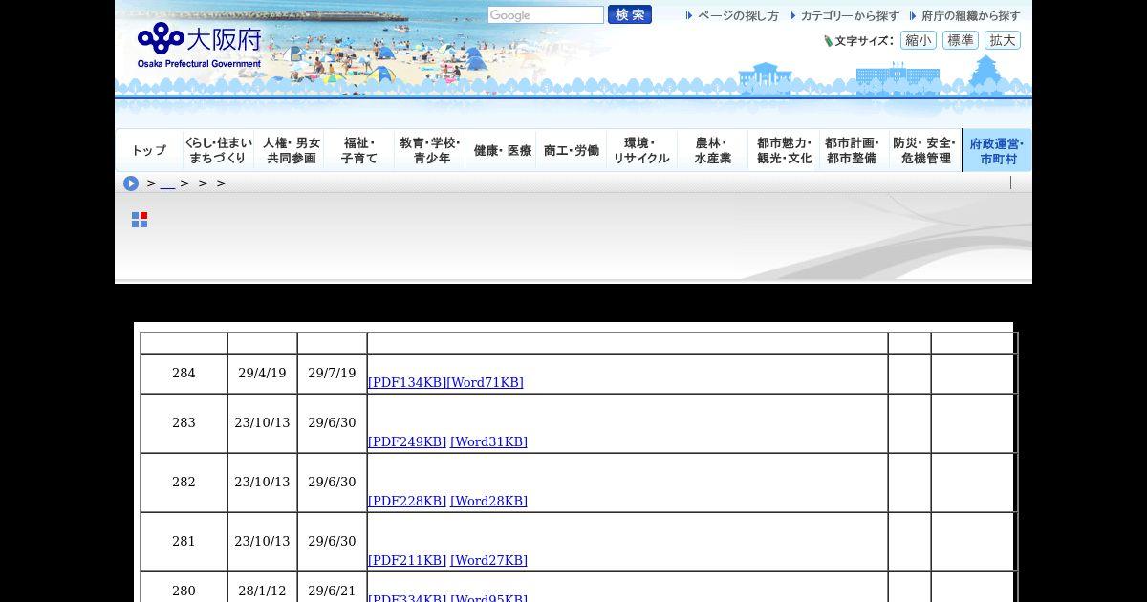Download Word71KB in row 284
This screenshot has height=602, width=1147.
pyautogui.click(x=486, y=382)
